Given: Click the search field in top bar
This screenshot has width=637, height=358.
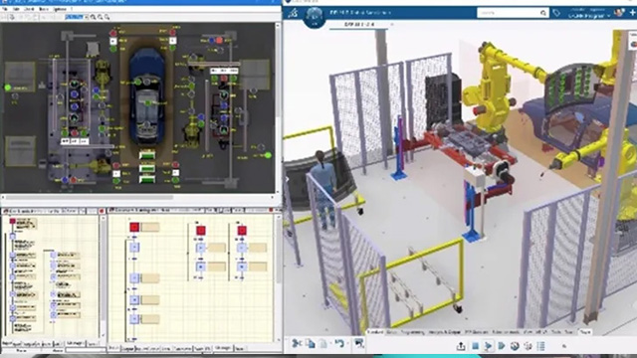Looking at the screenshot, I should 509,13.
